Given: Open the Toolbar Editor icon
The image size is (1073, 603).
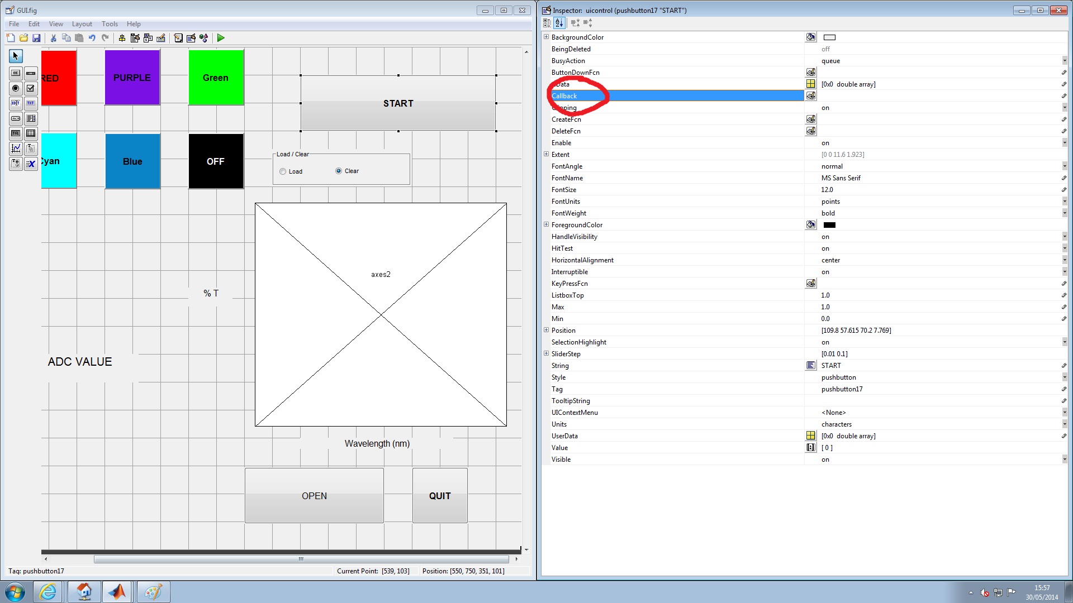Looking at the screenshot, I should tap(161, 38).
